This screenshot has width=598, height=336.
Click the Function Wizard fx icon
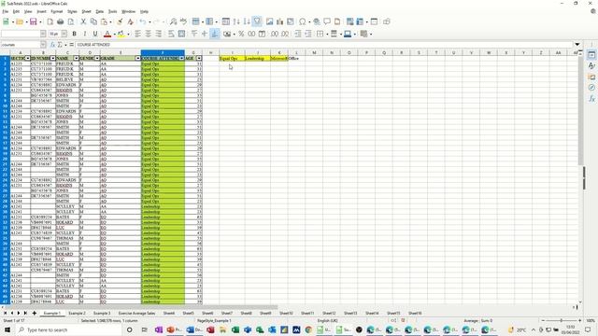[x=52, y=45]
